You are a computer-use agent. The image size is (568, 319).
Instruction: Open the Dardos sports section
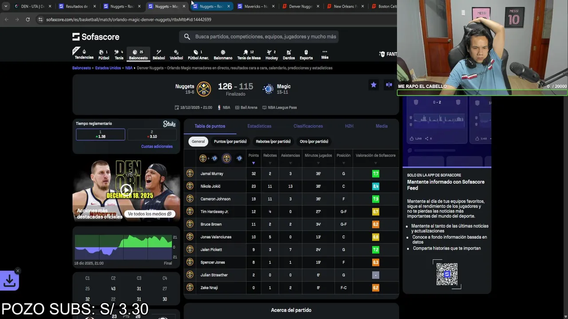pos(288,54)
